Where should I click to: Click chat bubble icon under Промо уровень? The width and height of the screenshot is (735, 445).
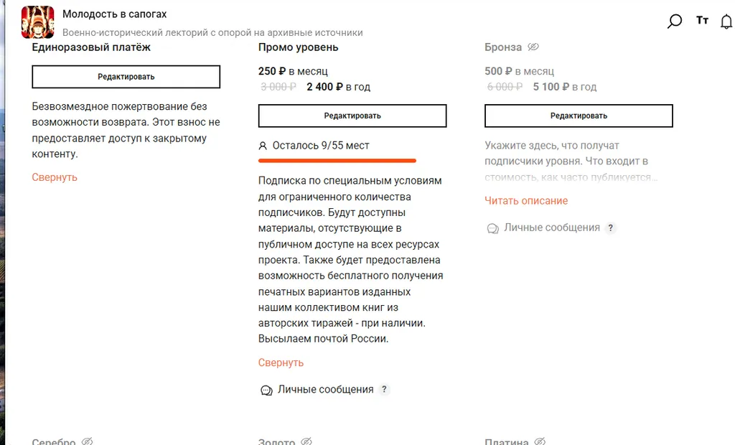(x=266, y=390)
